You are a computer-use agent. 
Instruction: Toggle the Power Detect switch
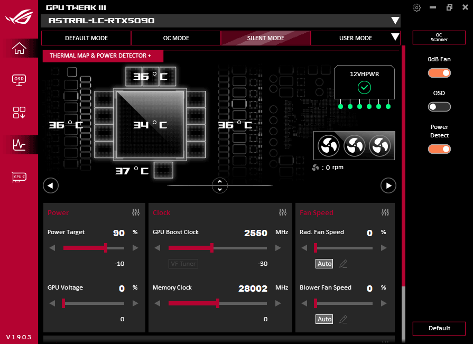439,149
